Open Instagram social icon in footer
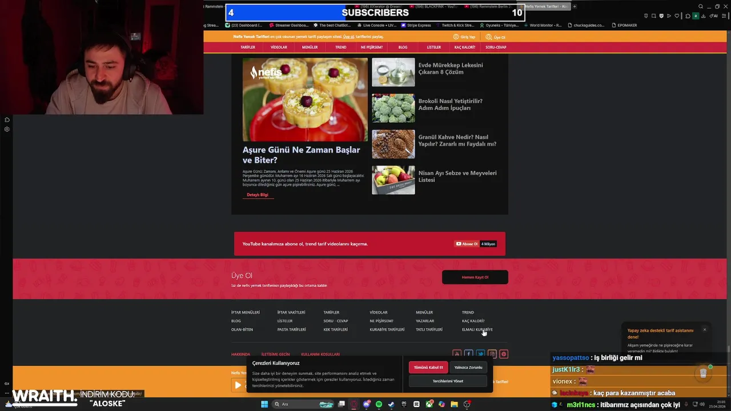The image size is (731, 411). tap(492, 354)
